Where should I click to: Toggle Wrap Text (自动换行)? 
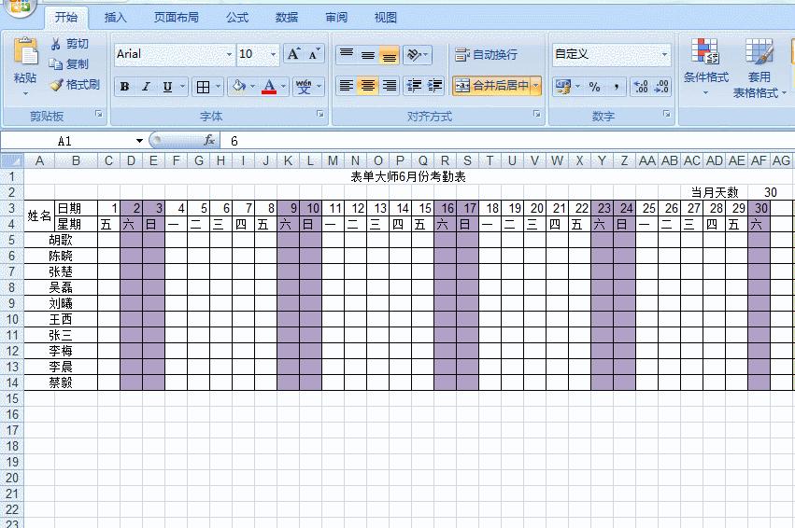pyautogui.click(x=486, y=54)
